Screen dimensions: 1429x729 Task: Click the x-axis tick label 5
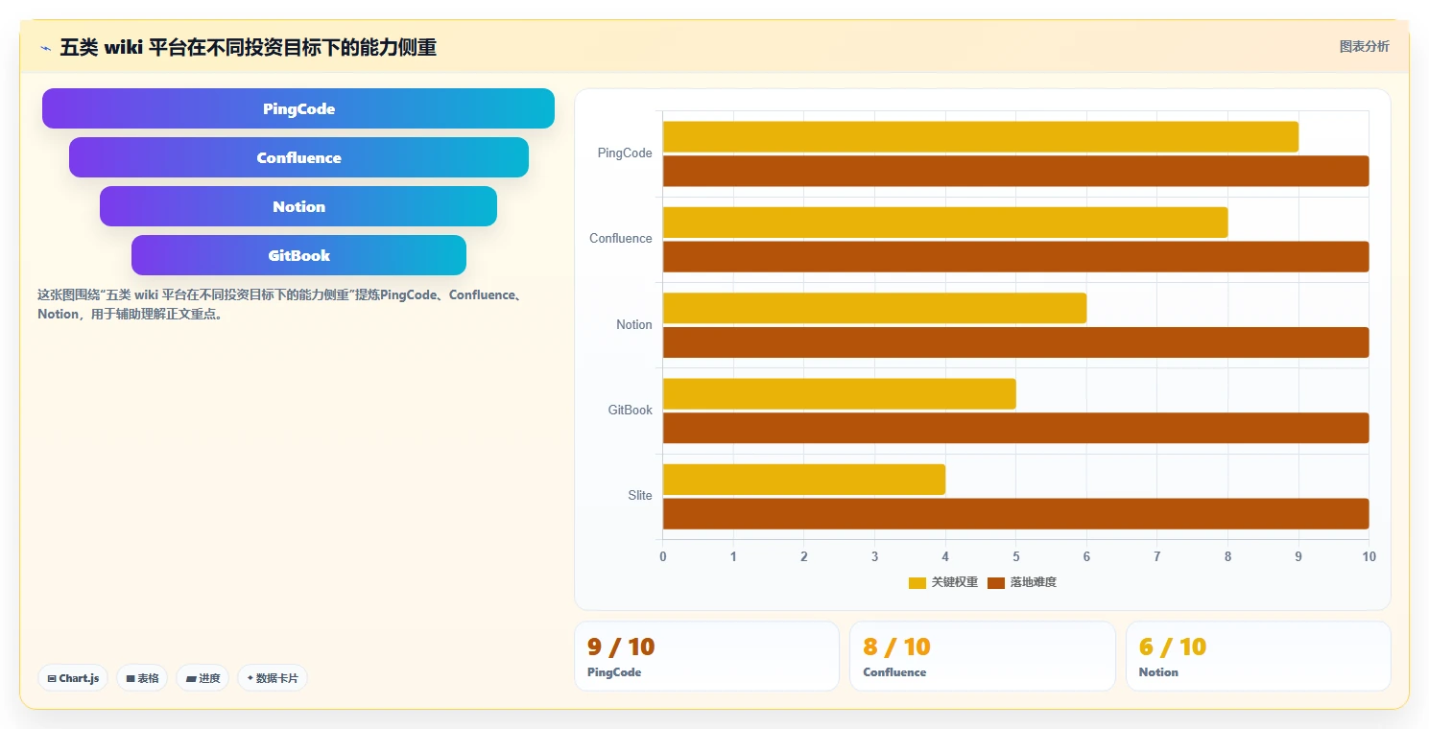pos(1015,557)
